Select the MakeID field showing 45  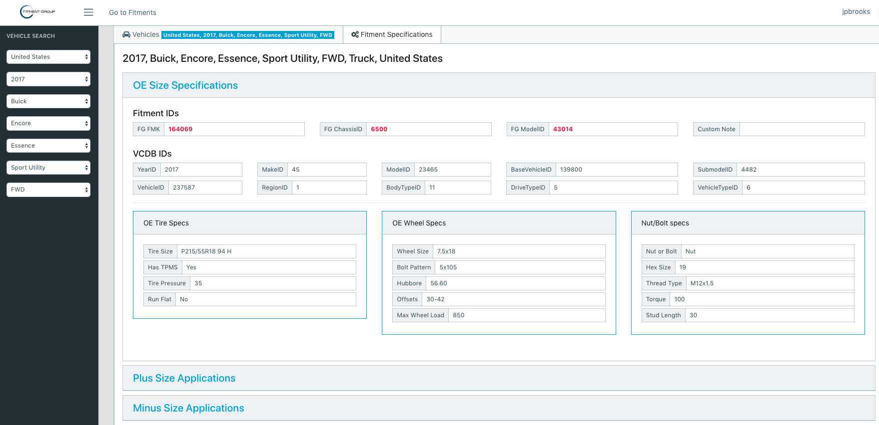(327, 170)
